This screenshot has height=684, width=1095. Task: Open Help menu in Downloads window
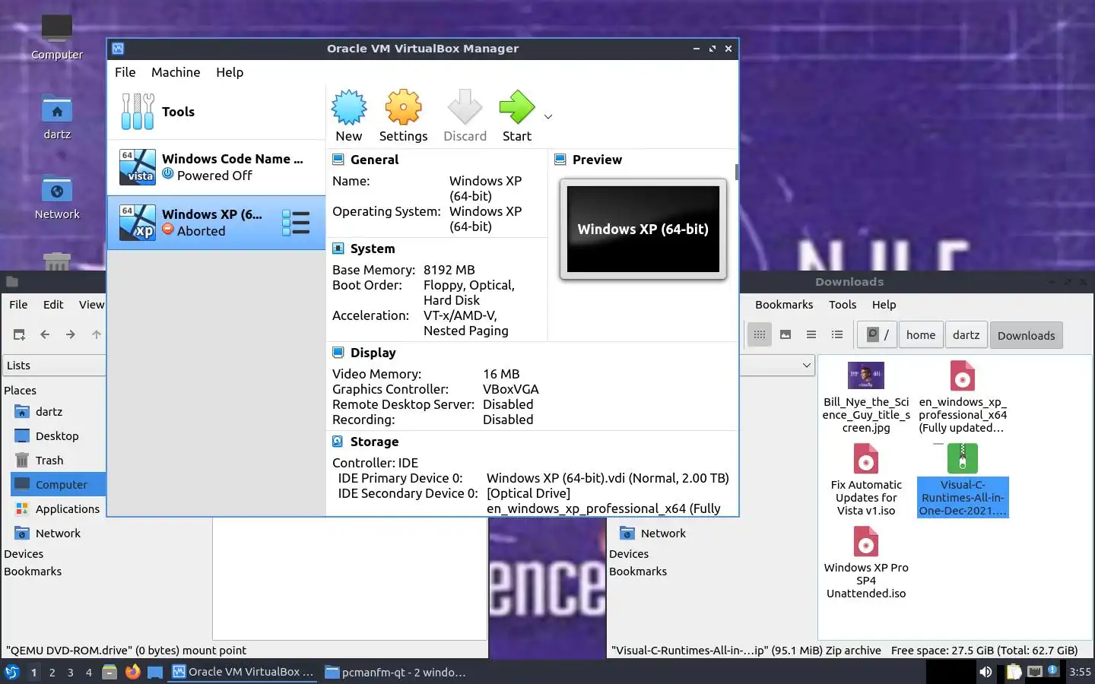tap(884, 304)
